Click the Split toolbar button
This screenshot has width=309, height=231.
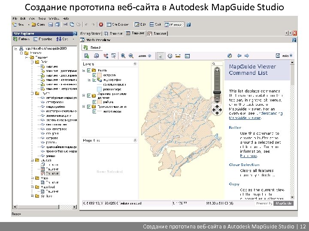tap(155, 24)
